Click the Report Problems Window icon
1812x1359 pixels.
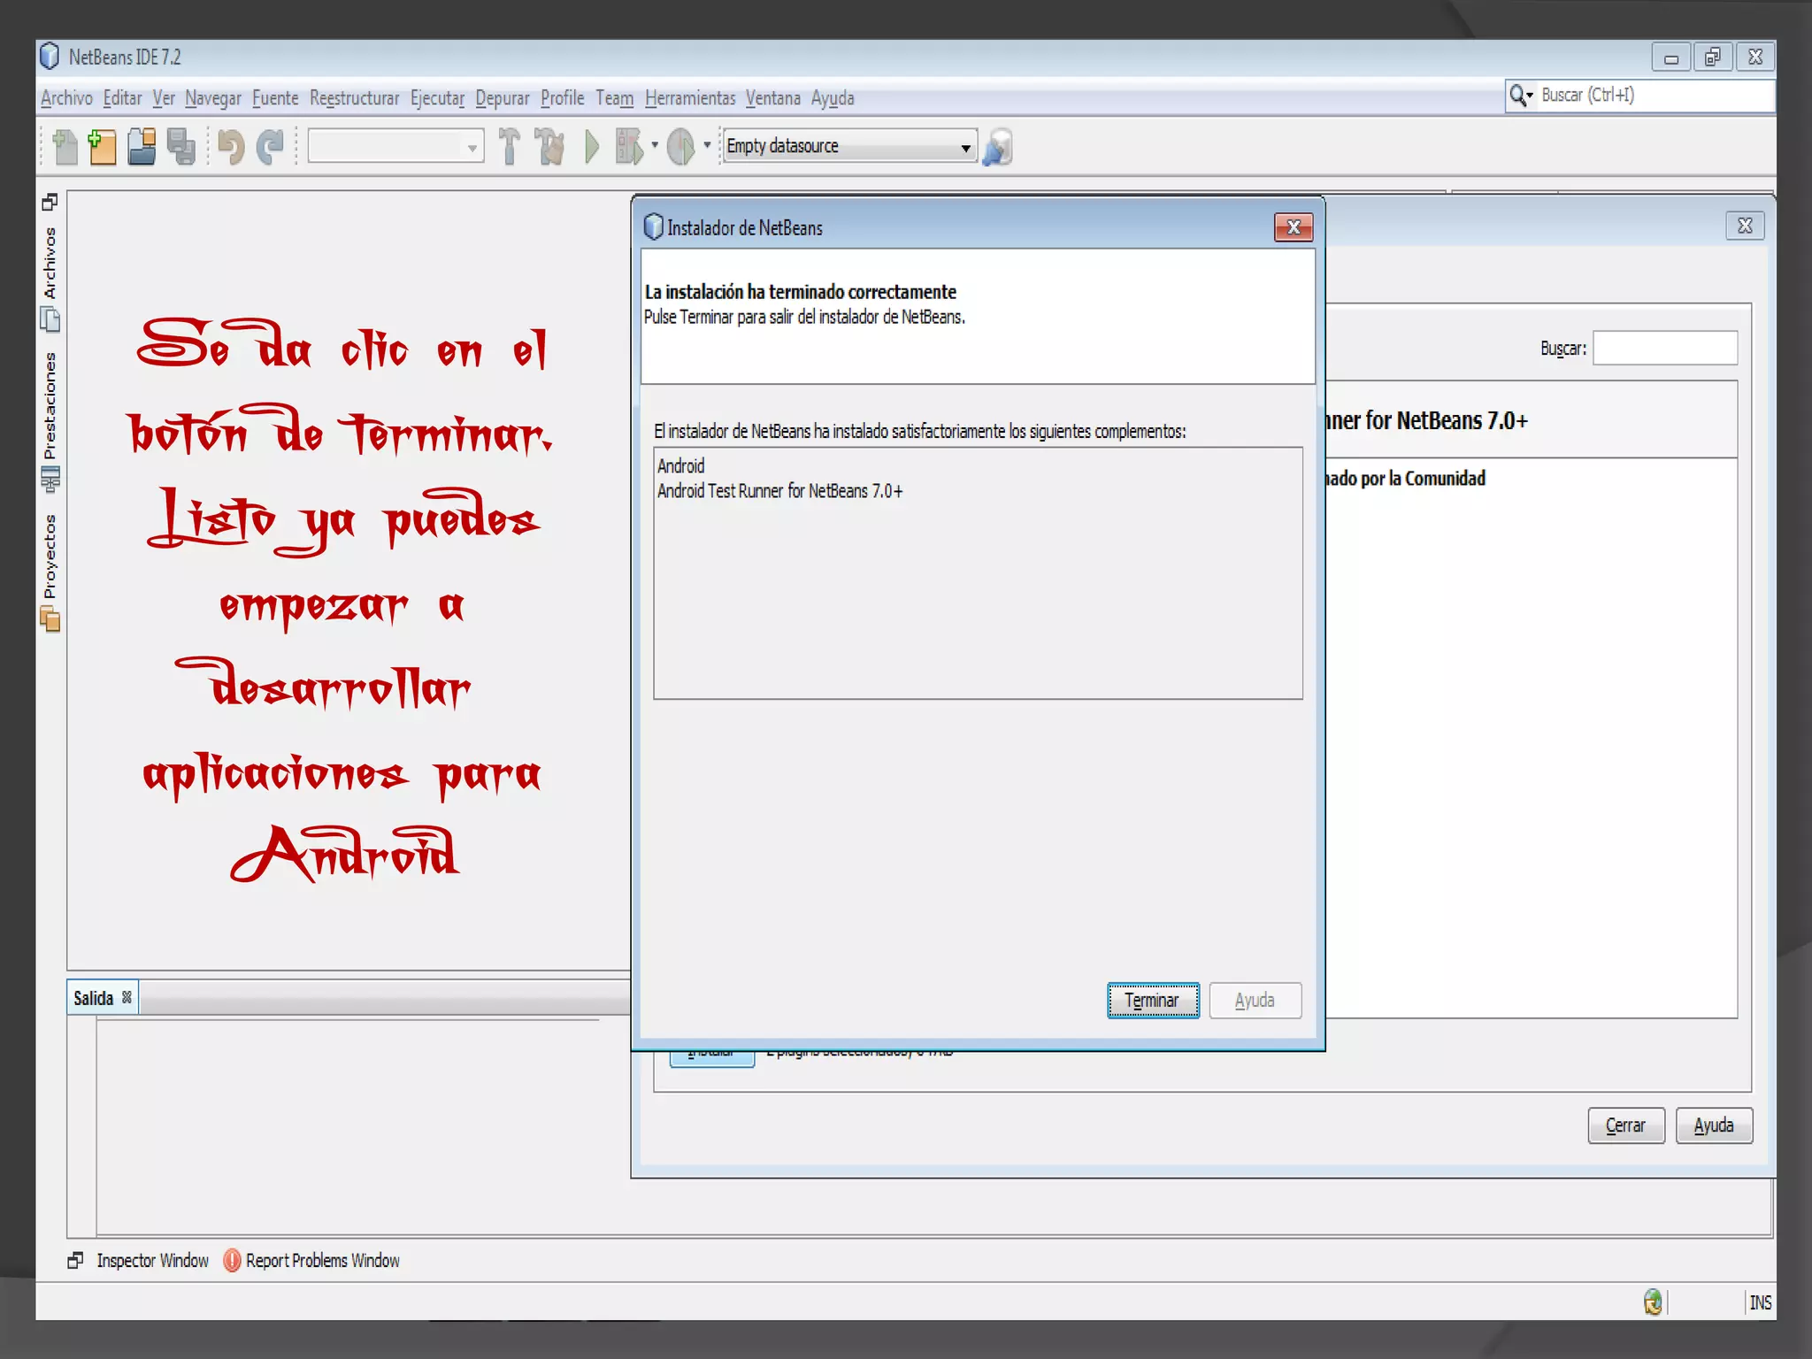[x=232, y=1260]
